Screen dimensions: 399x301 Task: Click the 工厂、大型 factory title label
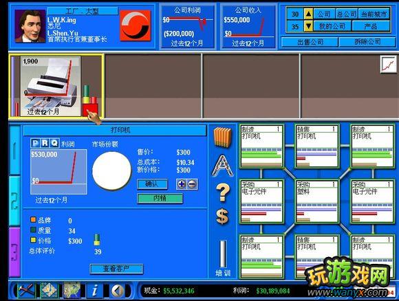[82, 11]
